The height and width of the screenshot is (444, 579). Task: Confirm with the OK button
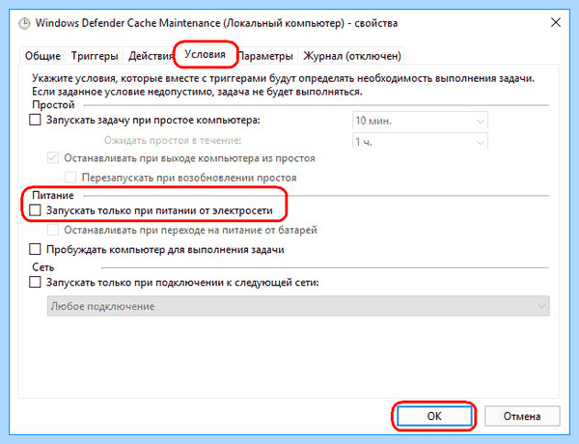pyautogui.click(x=434, y=416)
